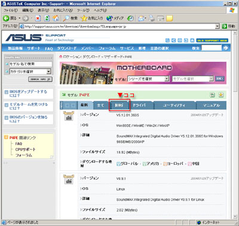Open the お気に入り(A) menu

point(63,10)
